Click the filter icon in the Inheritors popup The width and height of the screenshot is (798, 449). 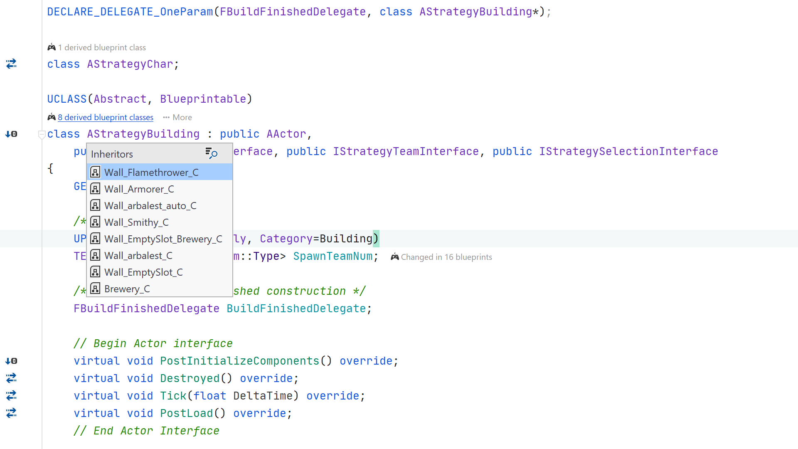[211, 153]
